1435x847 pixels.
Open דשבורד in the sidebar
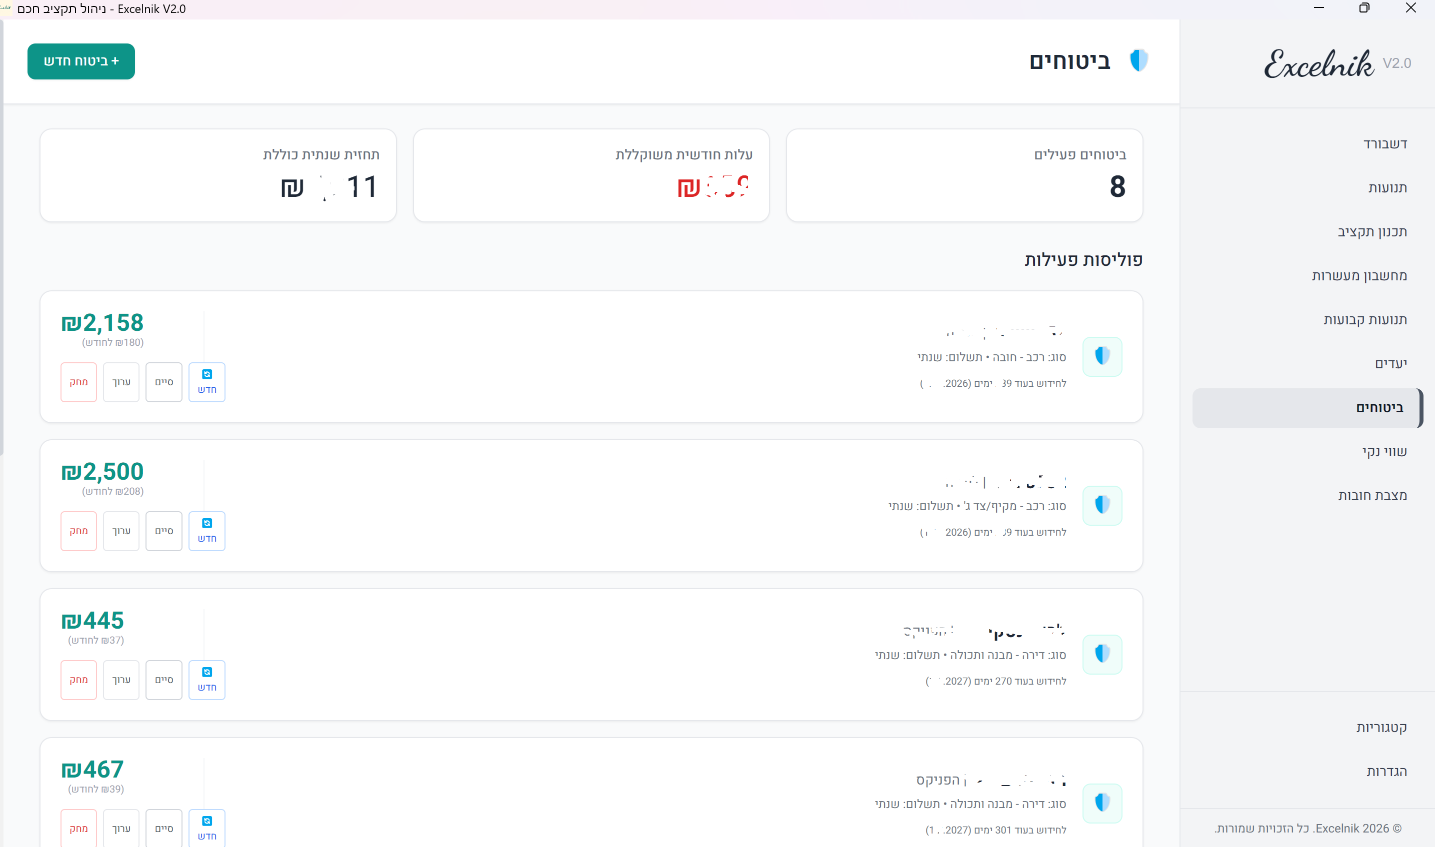coord(1384,144)
